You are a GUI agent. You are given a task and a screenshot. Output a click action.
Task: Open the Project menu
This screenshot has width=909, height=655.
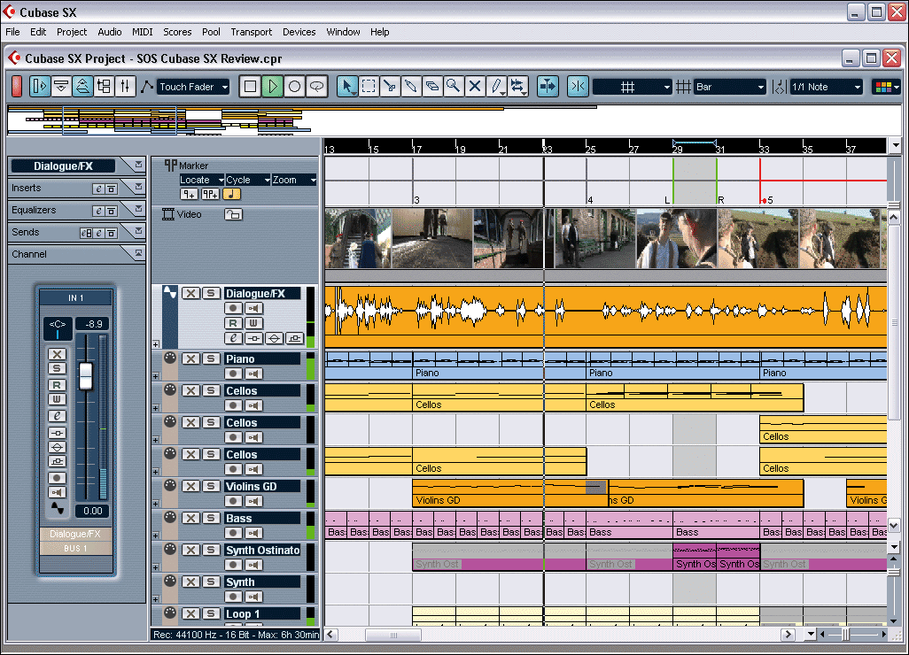click(72, 32)
